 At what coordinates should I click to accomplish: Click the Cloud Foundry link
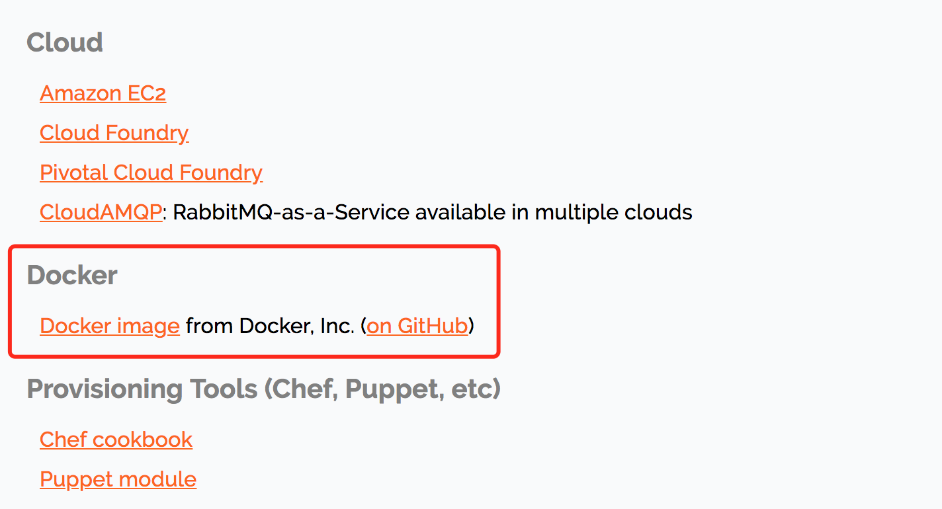114,133
